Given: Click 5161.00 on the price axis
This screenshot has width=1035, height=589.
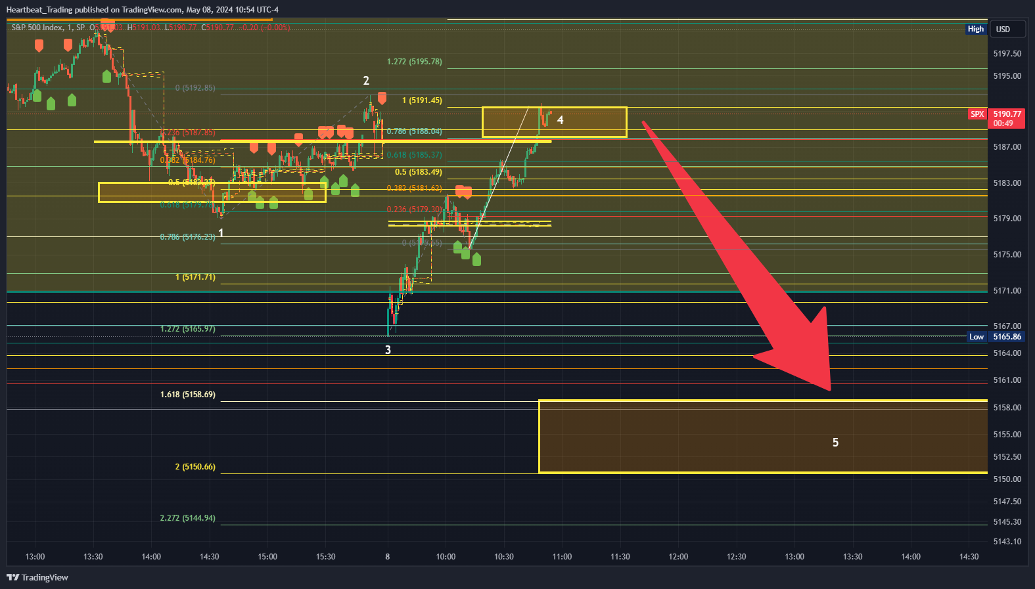Looking at the screenshot, I should coord(1007,380).
